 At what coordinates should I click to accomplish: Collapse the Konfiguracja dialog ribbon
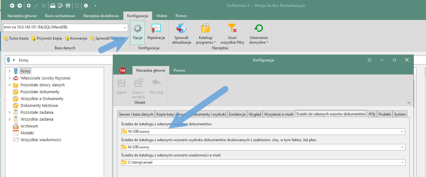coord(409,103)
